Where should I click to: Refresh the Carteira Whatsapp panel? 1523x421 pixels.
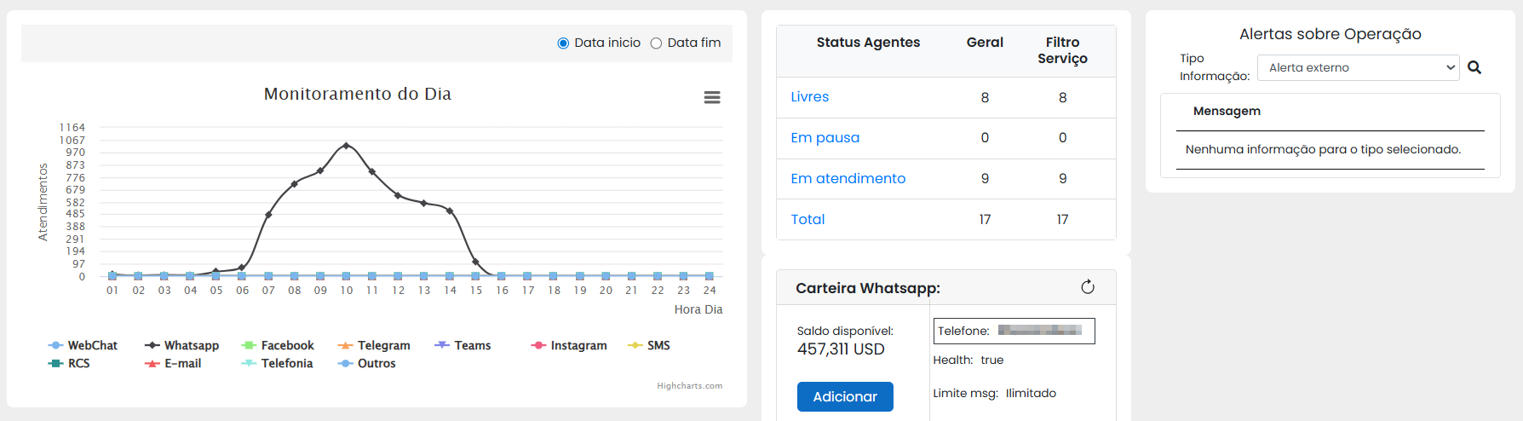pos(1088,287)
